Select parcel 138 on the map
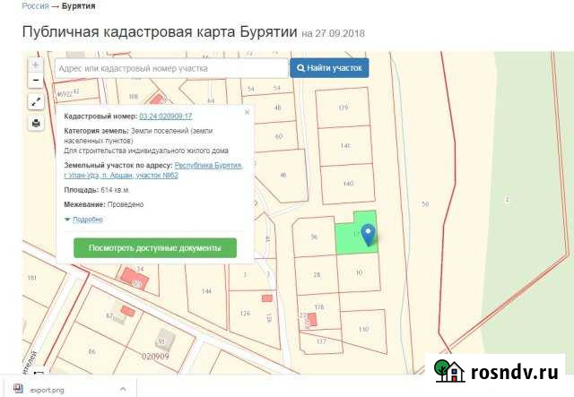 pyautogui.click(x=319, y=307)
